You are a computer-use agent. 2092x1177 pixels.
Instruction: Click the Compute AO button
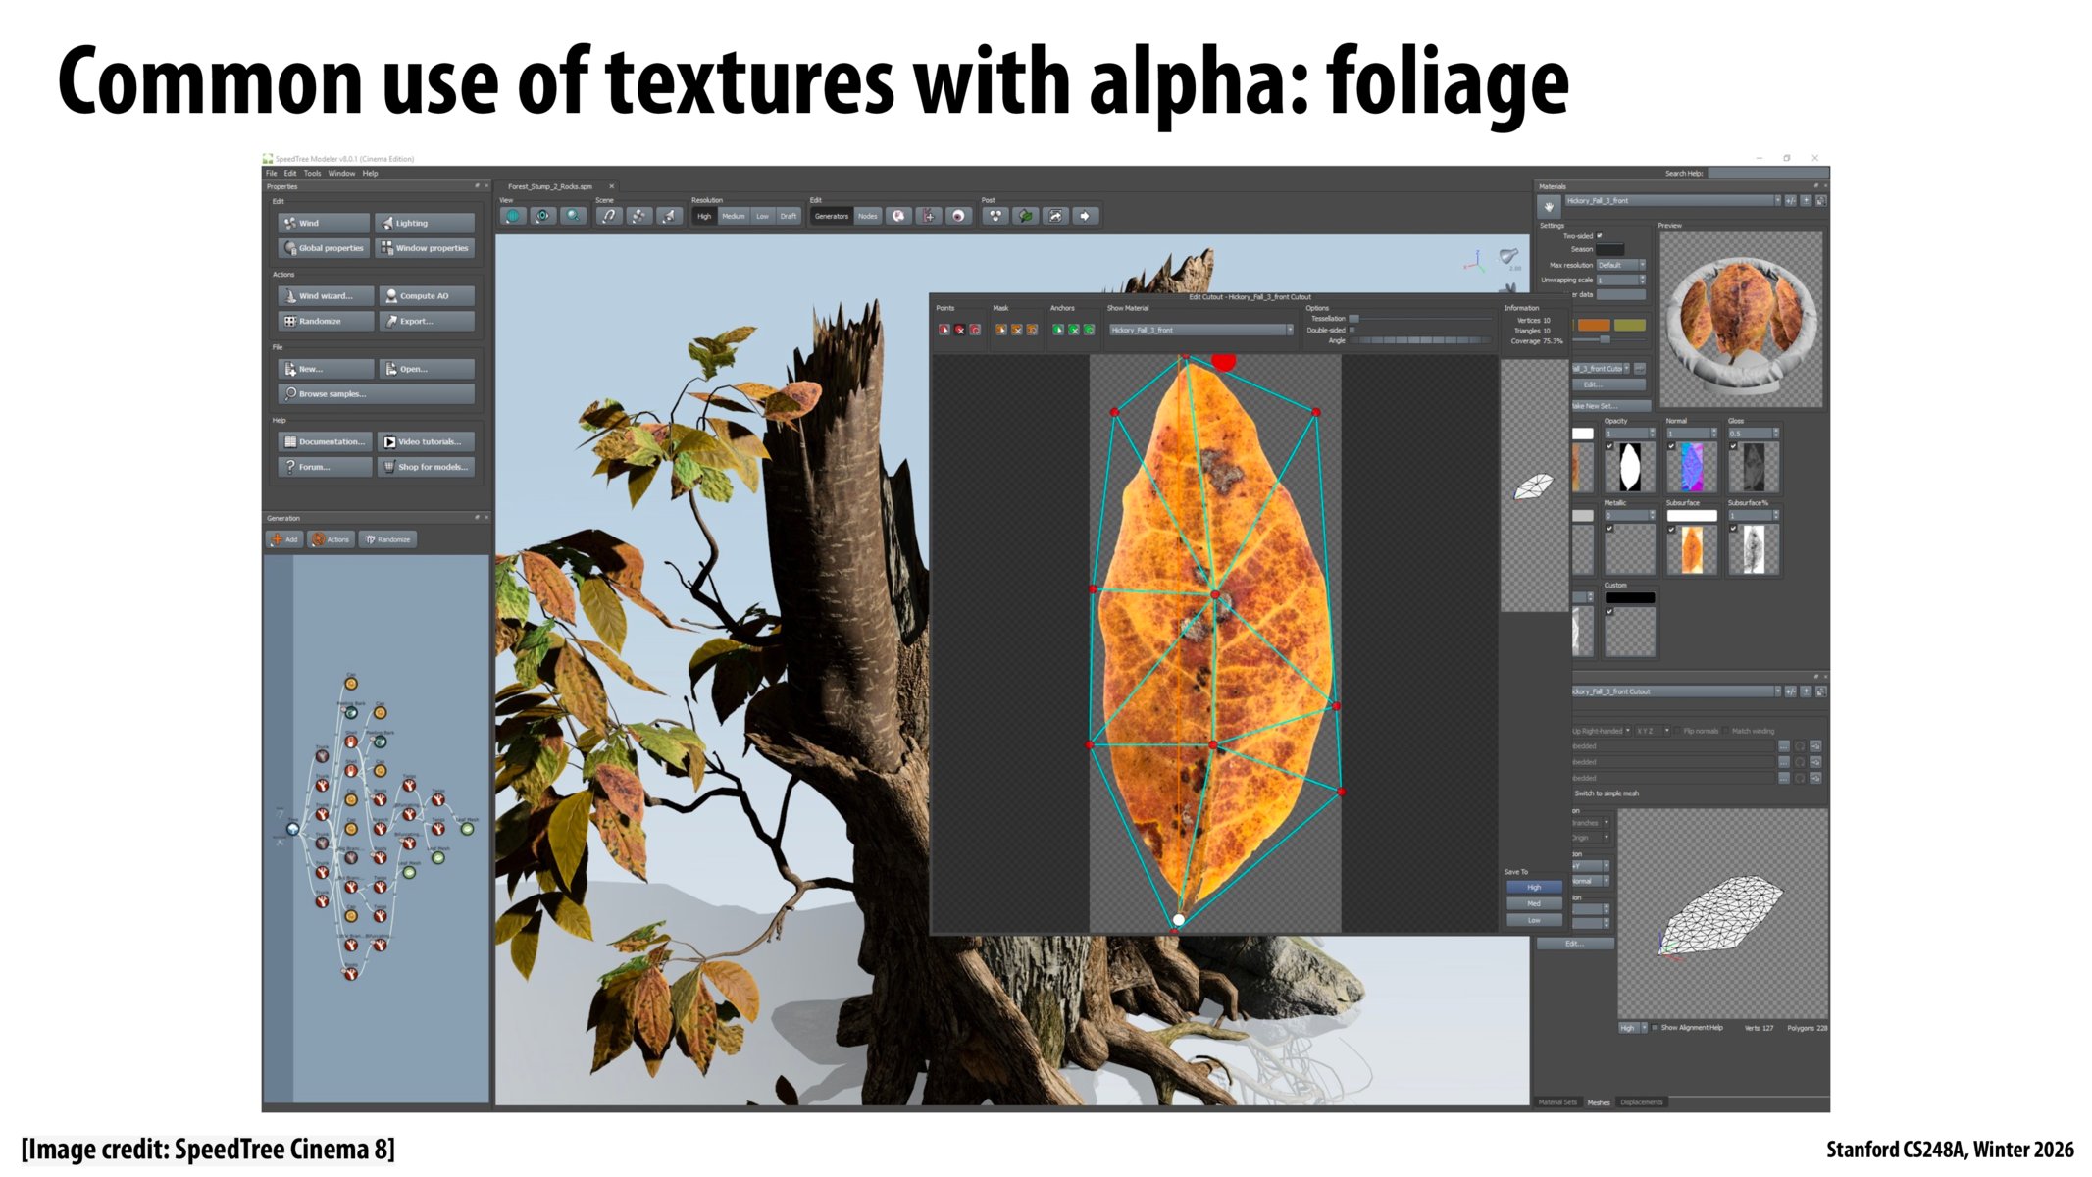(x=425, y=296)
